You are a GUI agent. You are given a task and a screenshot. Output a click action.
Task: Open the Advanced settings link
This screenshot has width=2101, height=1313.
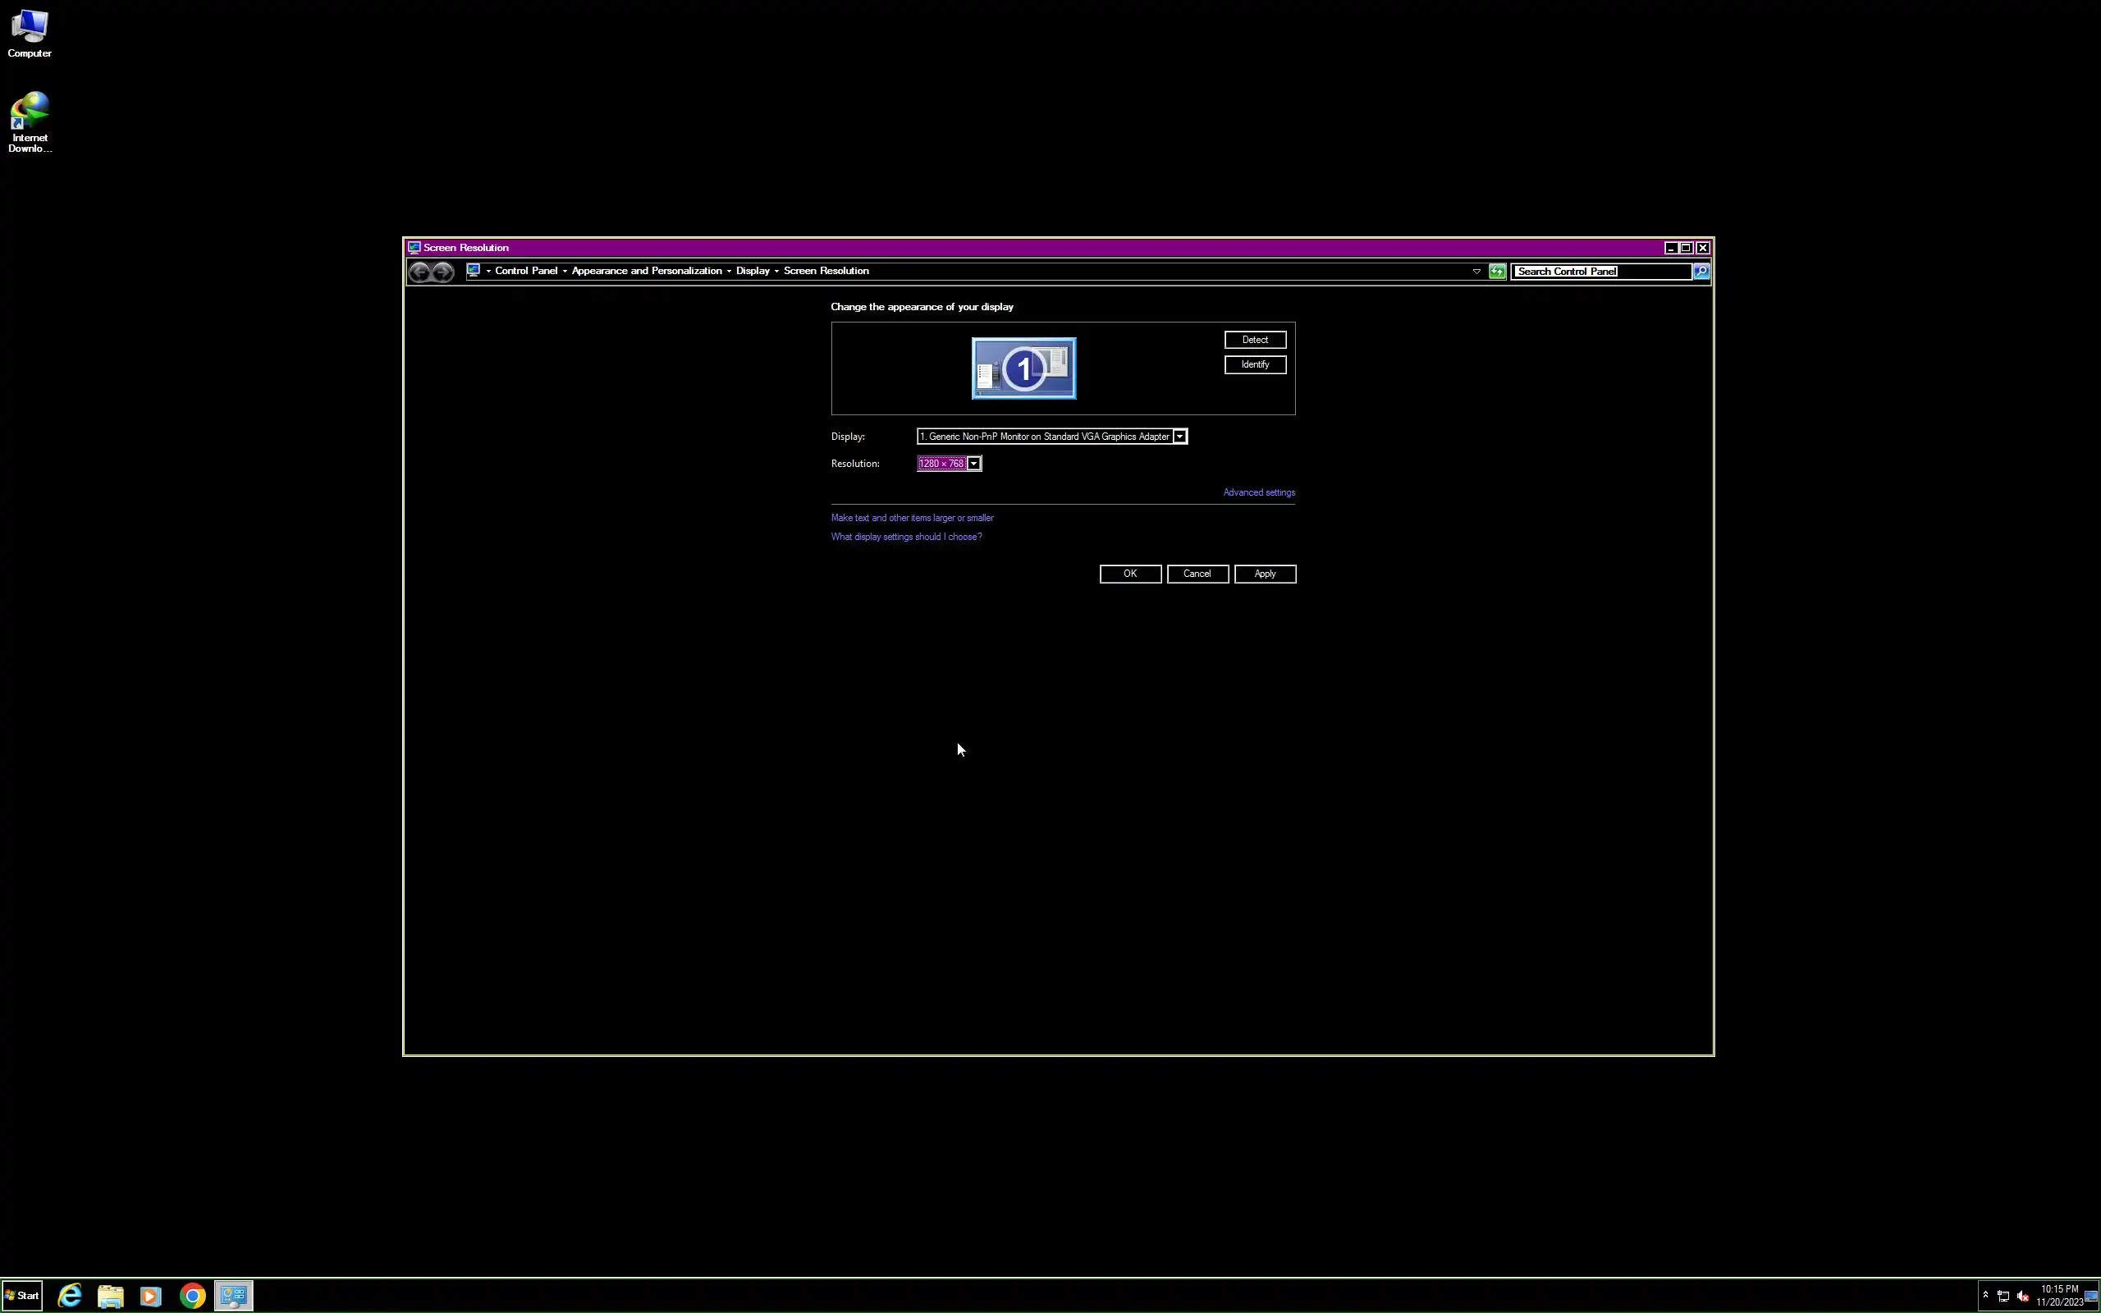click(x=1259, y=492)
